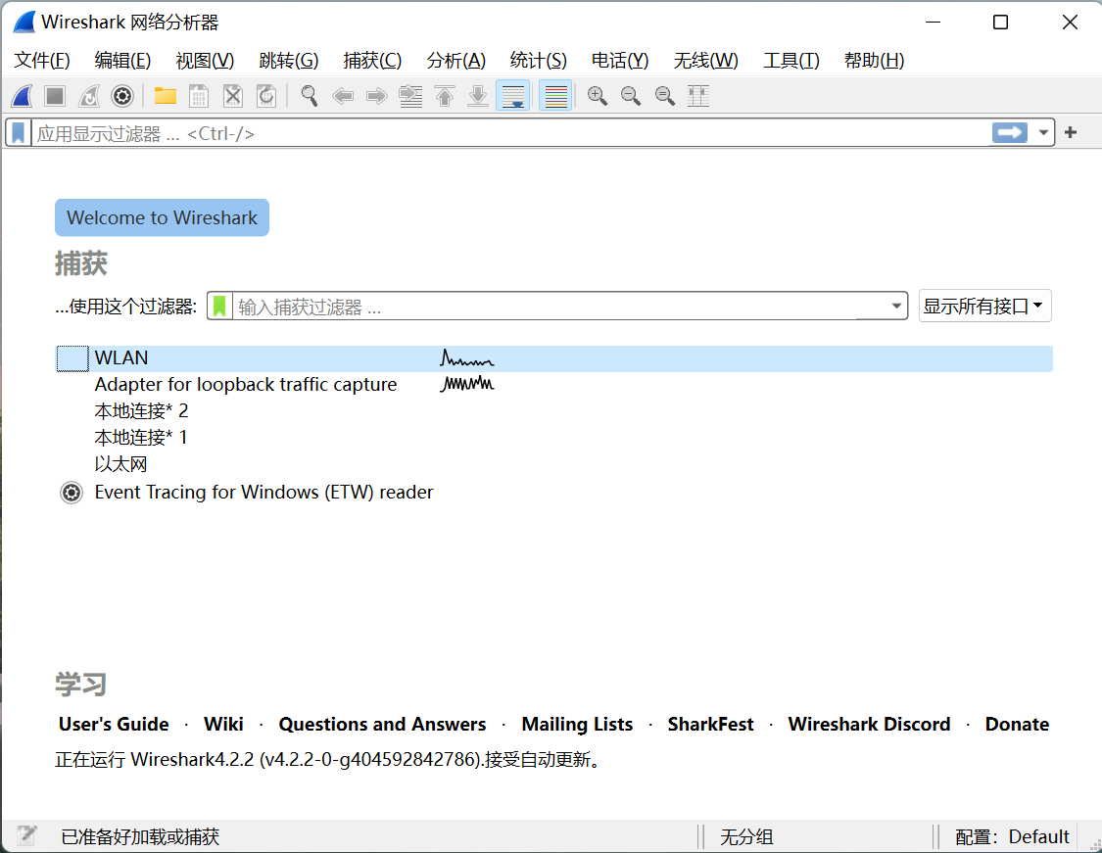Save the capture file icon
Viewport: 1102px width, 853px height.
coord(199,96)
